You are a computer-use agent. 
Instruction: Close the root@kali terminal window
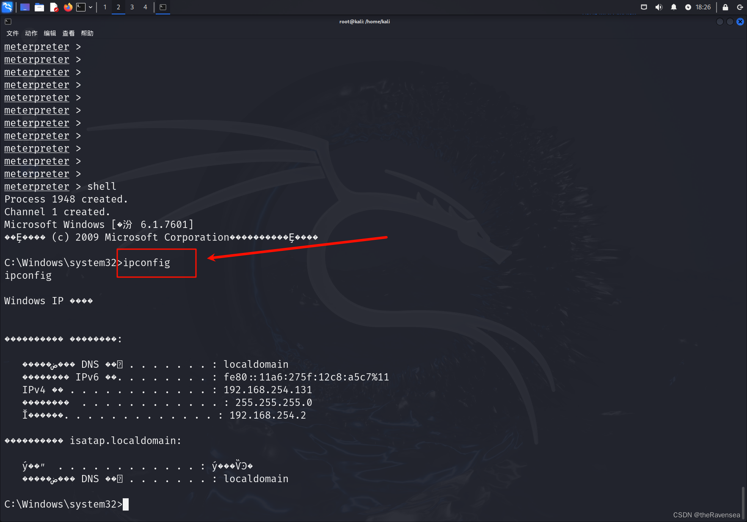(x=740, y=22)
